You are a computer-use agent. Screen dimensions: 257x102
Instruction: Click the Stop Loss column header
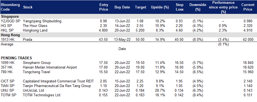179,7
